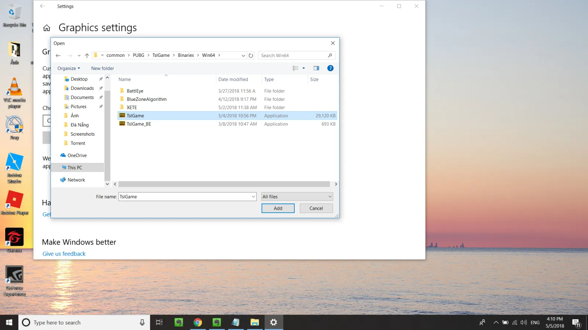The width and height of the screenshot is (588, 330).
Task: Select Pictures in navigation pane
Action: coord(78,106)
